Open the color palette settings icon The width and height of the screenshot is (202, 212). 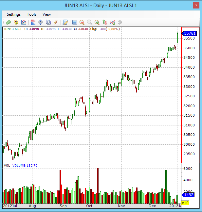[16, 22]
